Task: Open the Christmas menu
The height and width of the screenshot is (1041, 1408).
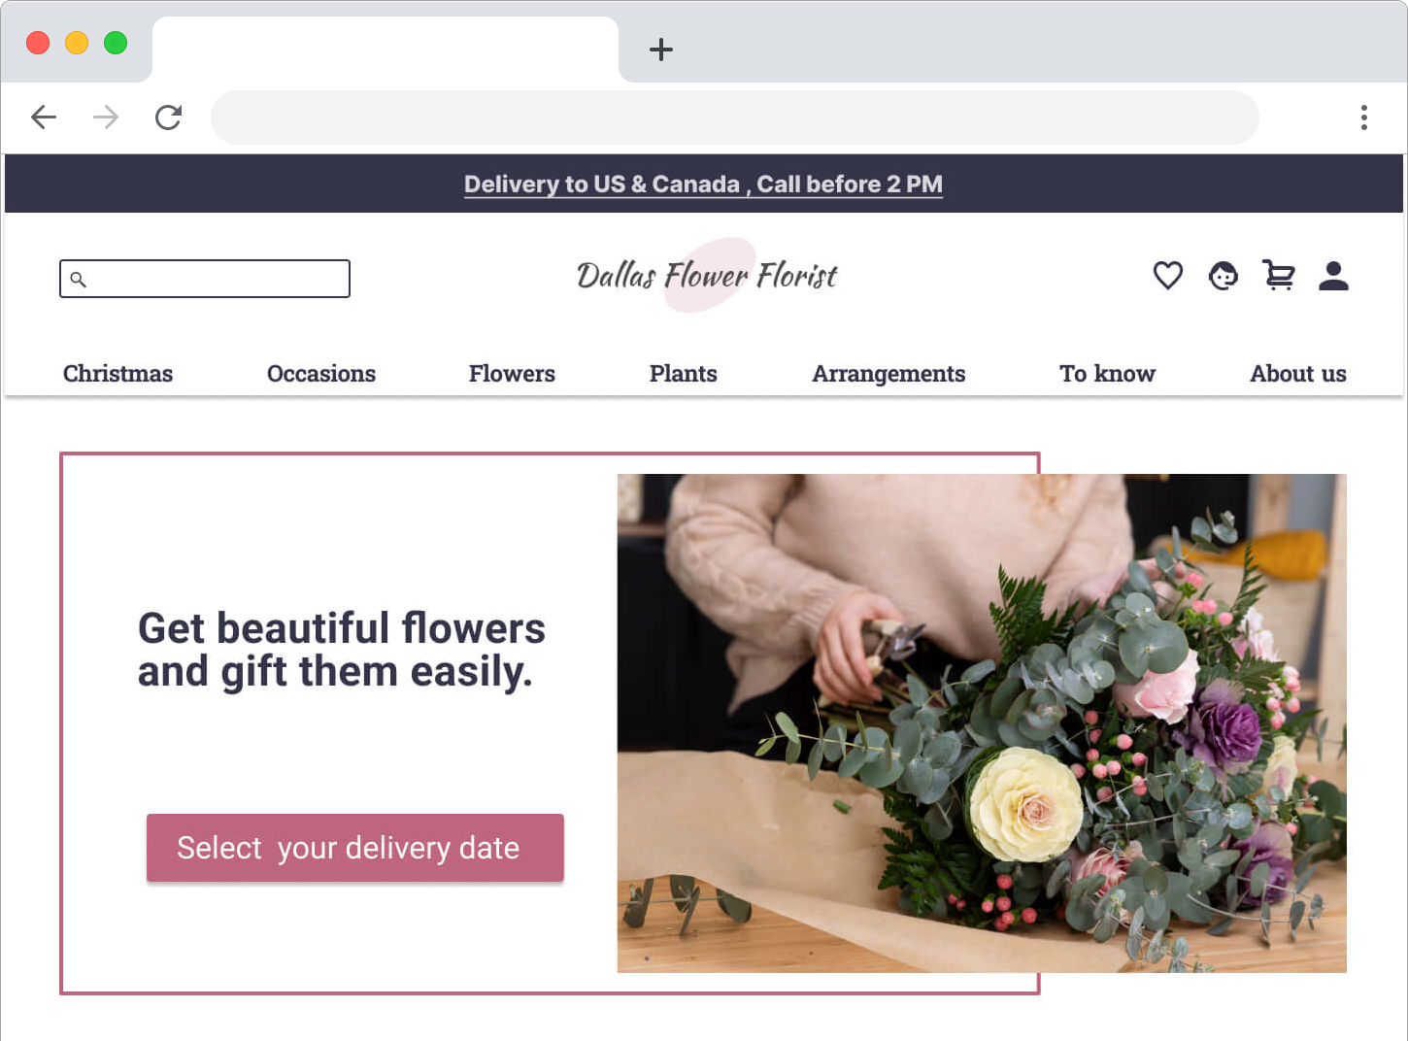Action: (x=117, y=374)
